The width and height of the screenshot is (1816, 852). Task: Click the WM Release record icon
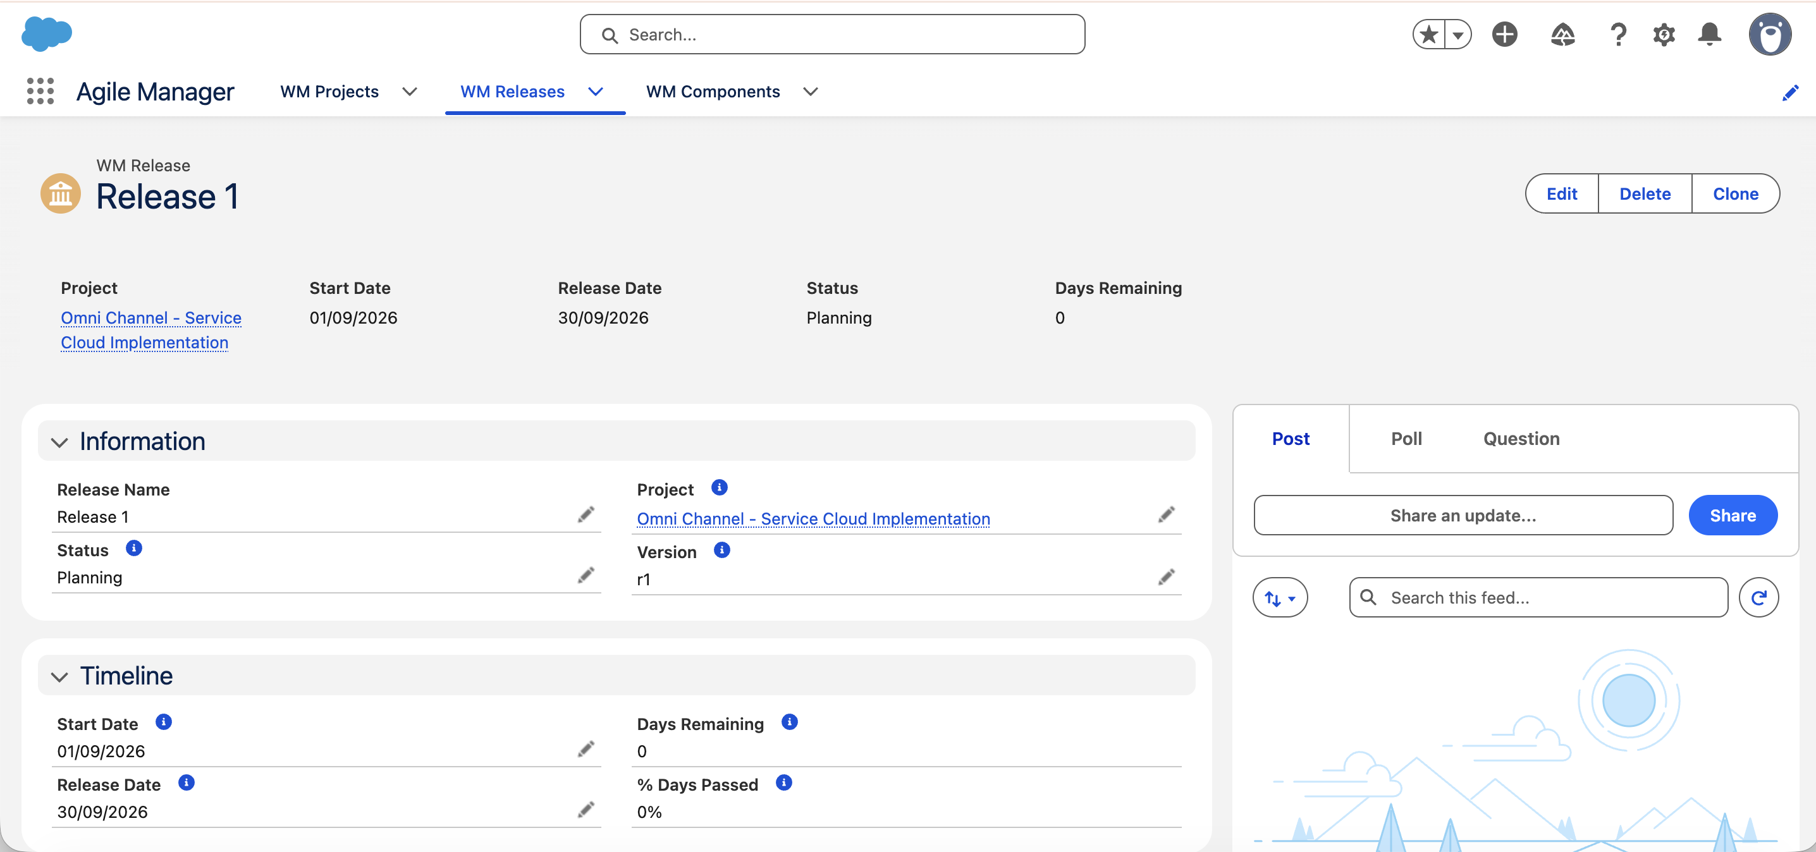(61, 193)
